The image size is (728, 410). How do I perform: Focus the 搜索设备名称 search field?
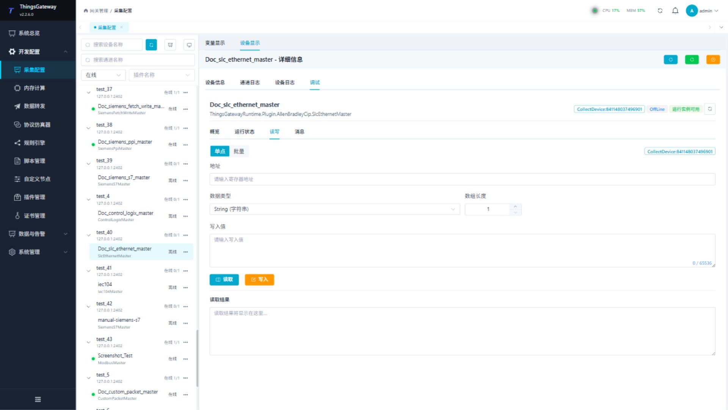[x=112, y=45]
